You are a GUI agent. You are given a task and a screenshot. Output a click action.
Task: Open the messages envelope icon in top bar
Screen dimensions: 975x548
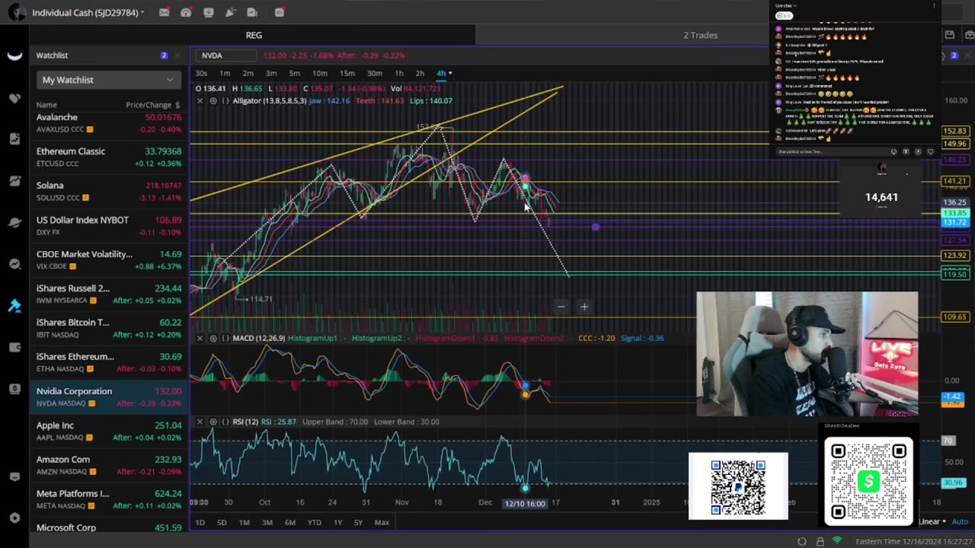pyautogui.click(x=164, y=12)
